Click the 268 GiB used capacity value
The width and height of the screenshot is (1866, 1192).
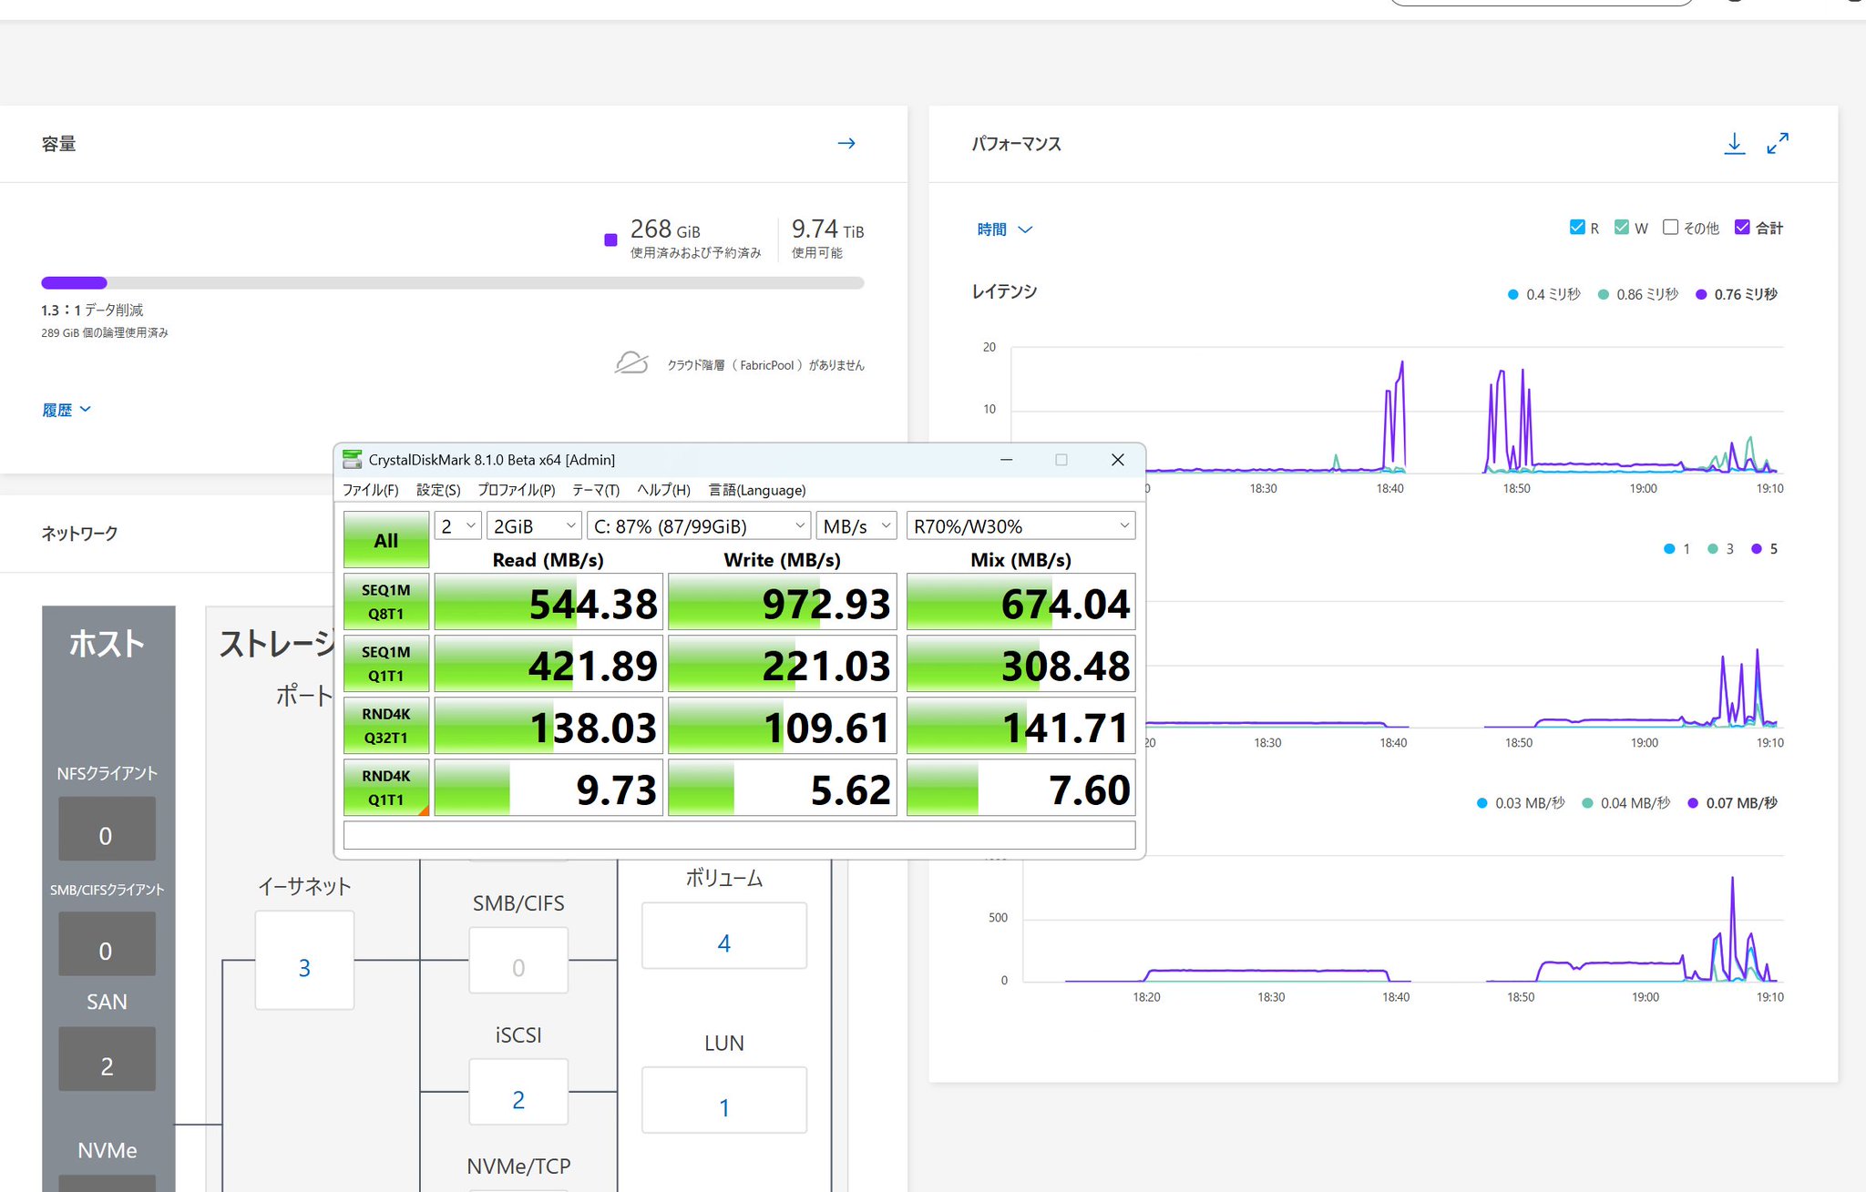tap(666, 229)
